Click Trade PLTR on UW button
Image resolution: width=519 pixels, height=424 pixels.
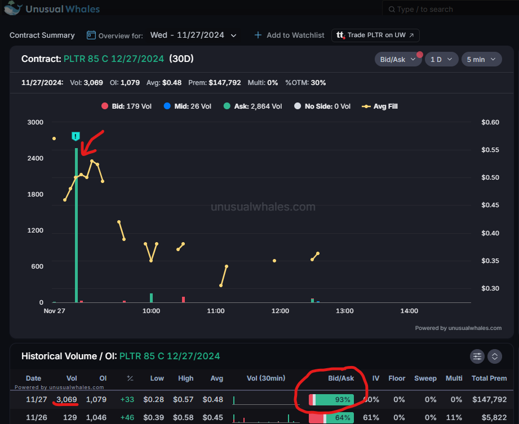click(x=375, y=35)
